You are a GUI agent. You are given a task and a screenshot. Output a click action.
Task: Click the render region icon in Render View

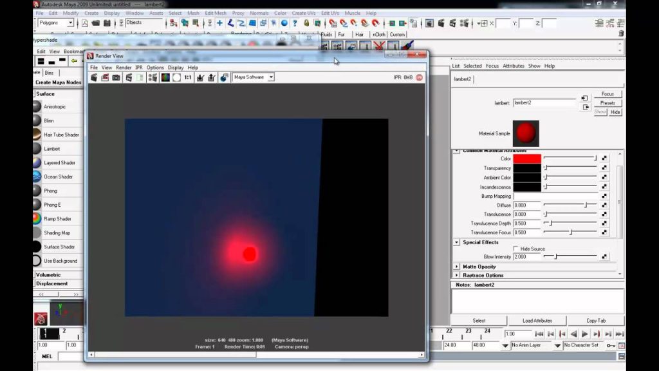(105, 77)
